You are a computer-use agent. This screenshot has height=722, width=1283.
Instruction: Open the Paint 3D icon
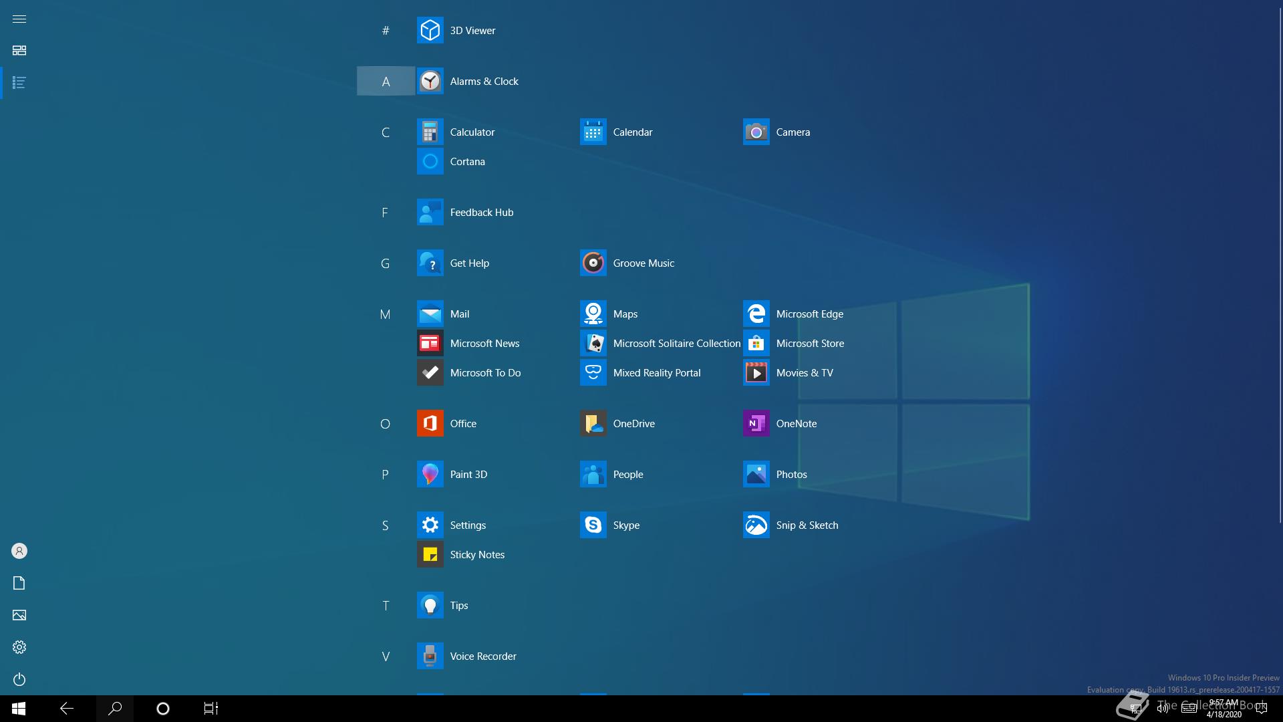[x=430, y=474]
